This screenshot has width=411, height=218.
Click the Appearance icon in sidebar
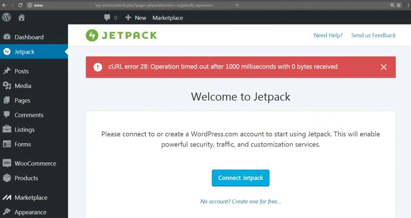point(8,212)
